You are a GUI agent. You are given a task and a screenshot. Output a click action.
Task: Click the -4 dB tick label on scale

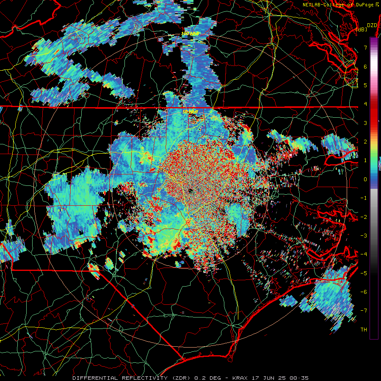pyautogui.click(x=364, y=254)
